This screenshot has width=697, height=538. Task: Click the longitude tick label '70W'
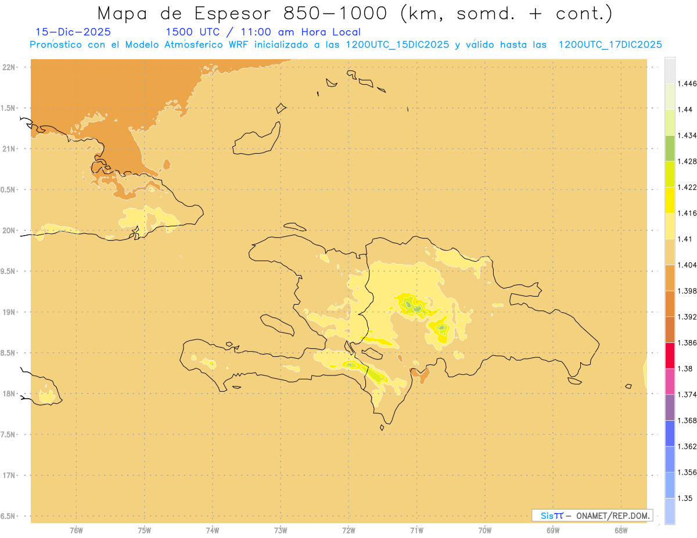[485, 530]
